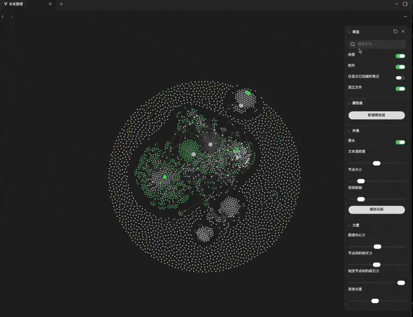Screen dimensions: 413x317
Task: Collapse the 外观 section
Action: click(350, 131)
